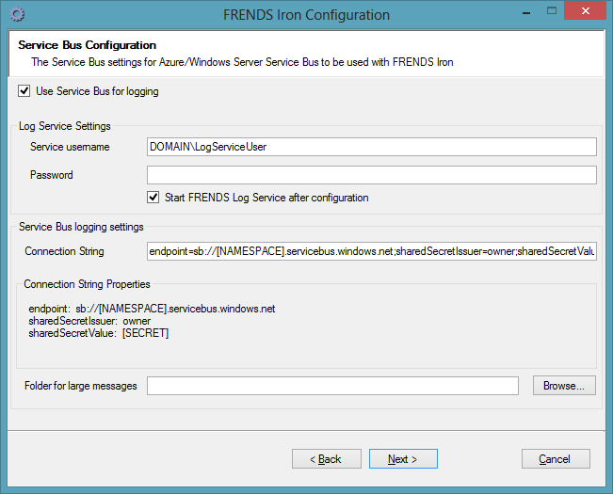Click the Service Bus Configuration heading
This screenshot has height=494, width=613.
(88, 45)
